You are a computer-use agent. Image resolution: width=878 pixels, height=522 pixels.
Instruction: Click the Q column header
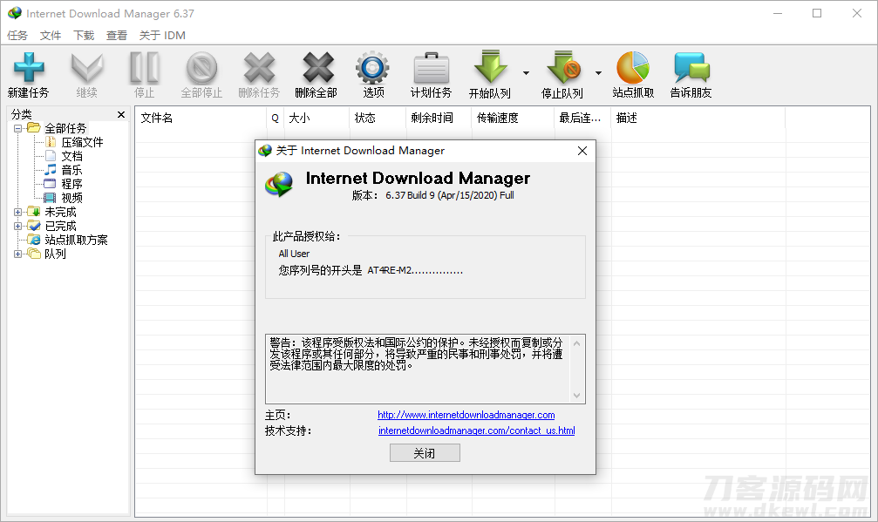pyautogui.click(x=275, y=118)
